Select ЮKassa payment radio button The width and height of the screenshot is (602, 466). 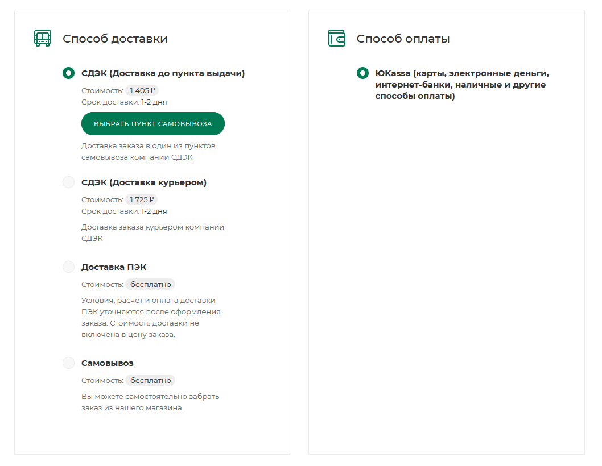click(362, 73)
